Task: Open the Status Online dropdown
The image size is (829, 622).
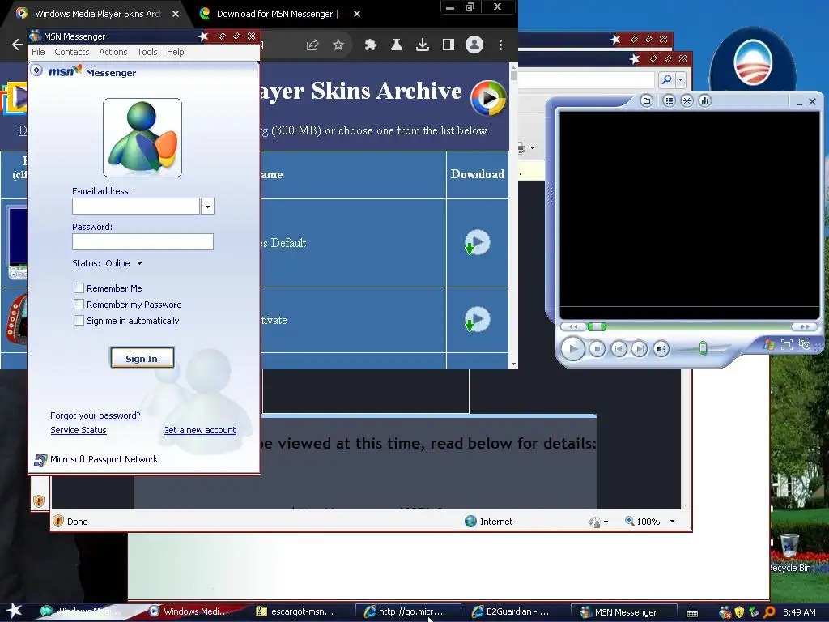Action: [x=139, y=263]
